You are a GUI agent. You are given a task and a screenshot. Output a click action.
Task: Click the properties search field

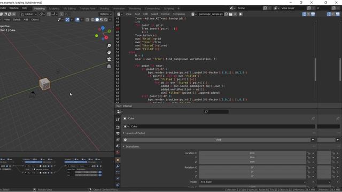[216, 111]
